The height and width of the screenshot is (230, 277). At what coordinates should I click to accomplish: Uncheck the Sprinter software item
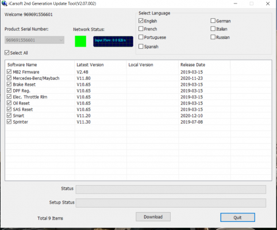coord(9,122)
